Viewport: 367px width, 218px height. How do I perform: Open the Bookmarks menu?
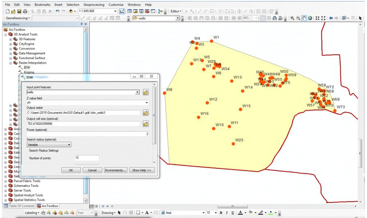click(42, 4)
